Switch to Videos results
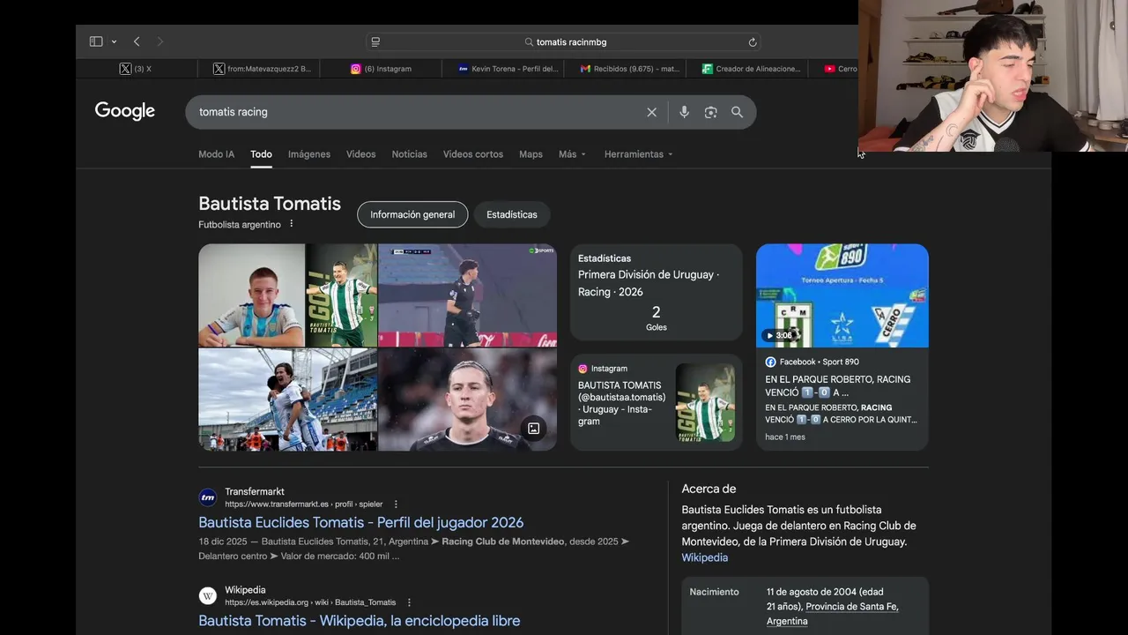Image resolution: width=1128 pixels, height=635 pixels. 360,154
